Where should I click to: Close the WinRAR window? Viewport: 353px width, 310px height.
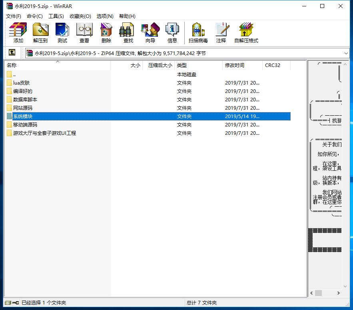click(340, 6)
